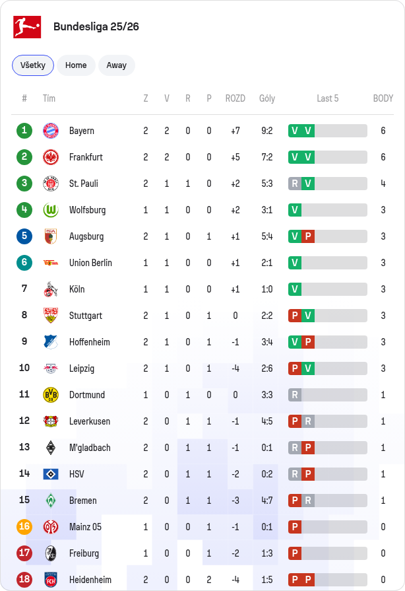Click the BODY column header

coord(383,98)
